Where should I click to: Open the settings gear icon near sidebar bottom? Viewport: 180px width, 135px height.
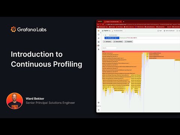tap(99, 102)
